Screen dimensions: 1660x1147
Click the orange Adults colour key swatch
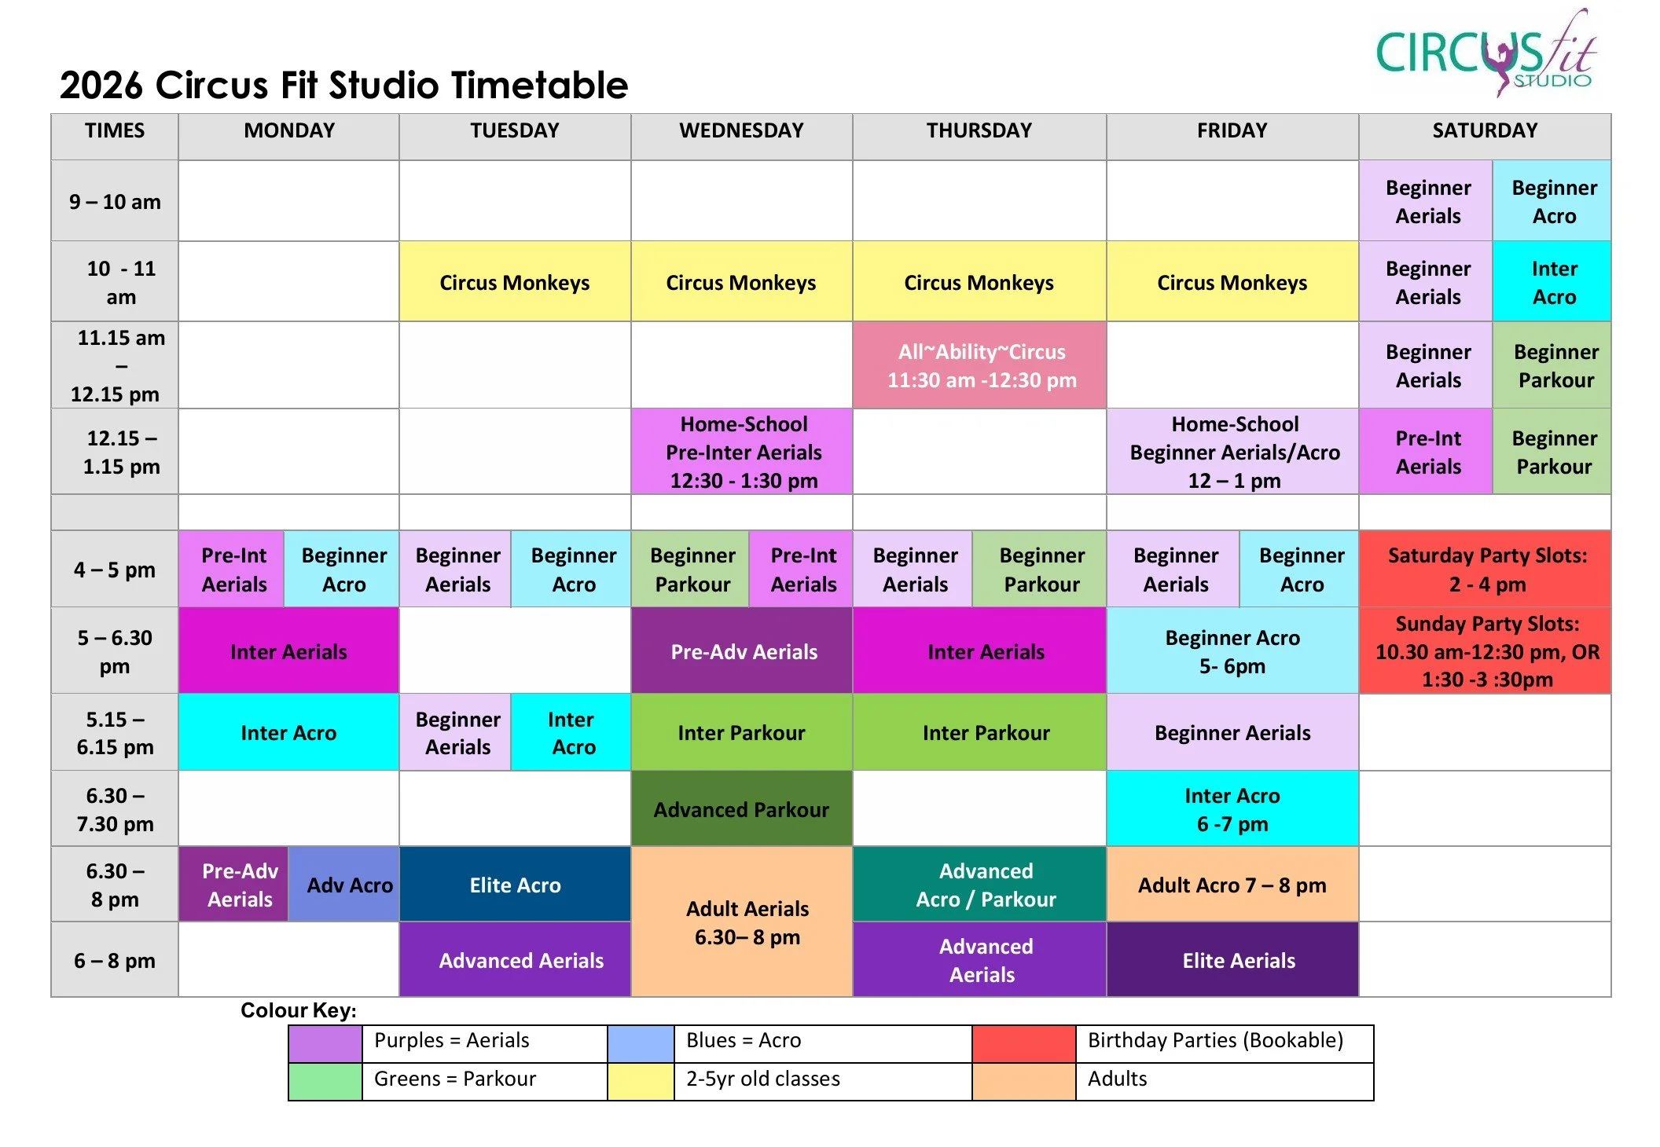click(x=1023, y=1081)
